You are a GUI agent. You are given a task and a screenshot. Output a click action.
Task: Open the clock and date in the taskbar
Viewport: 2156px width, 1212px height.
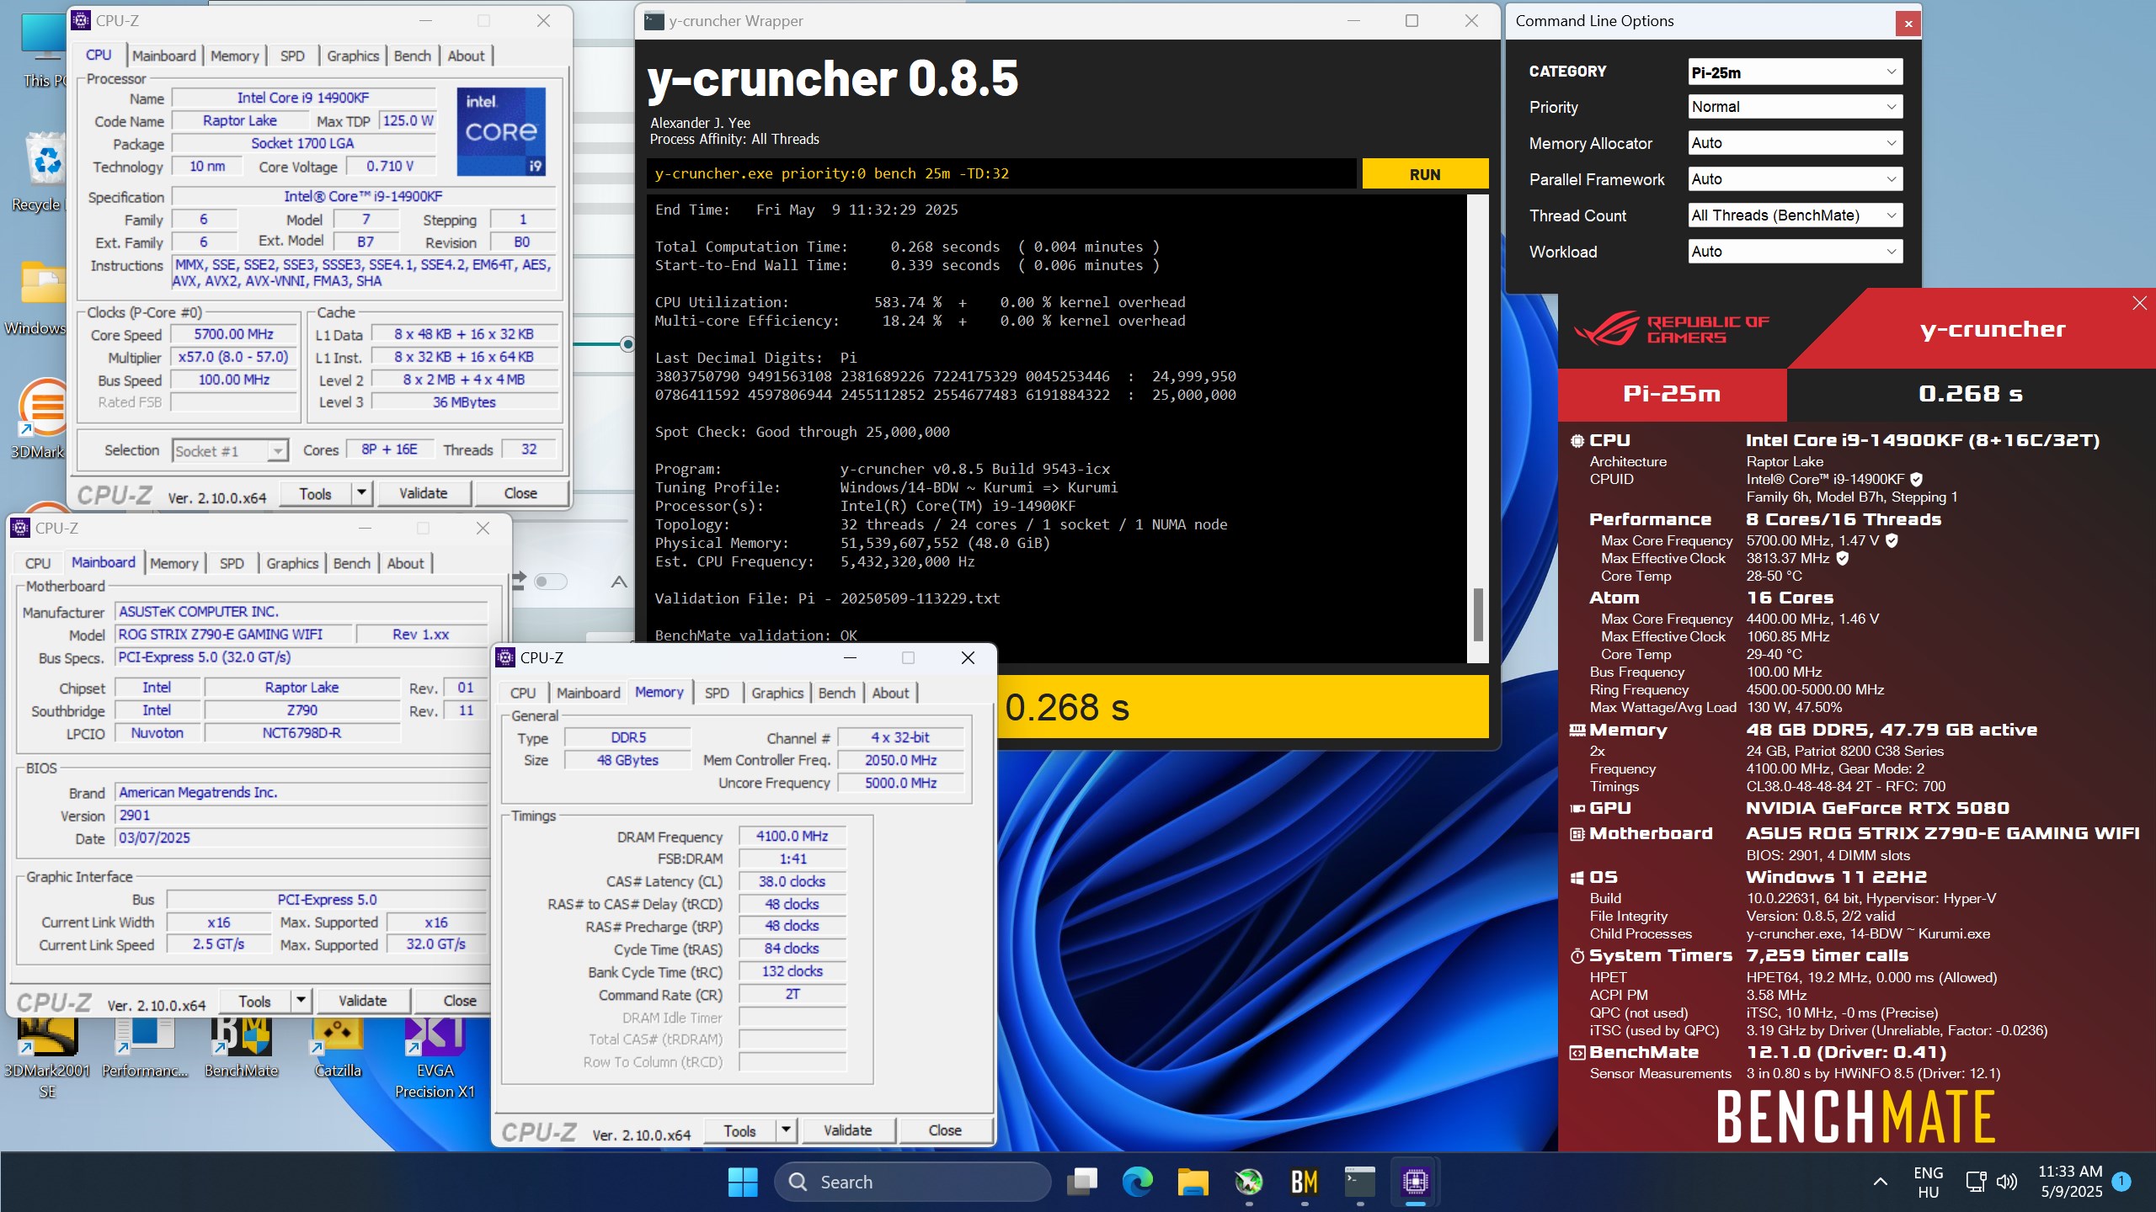pyautogui.click(x=2070, y=1182)
